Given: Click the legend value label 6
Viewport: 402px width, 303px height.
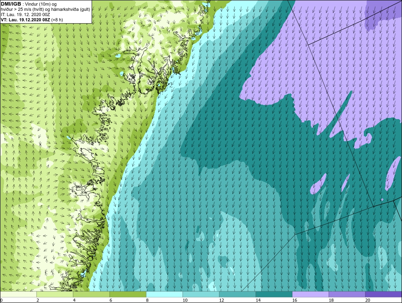Looking at the screenshot, I should 111,300.
